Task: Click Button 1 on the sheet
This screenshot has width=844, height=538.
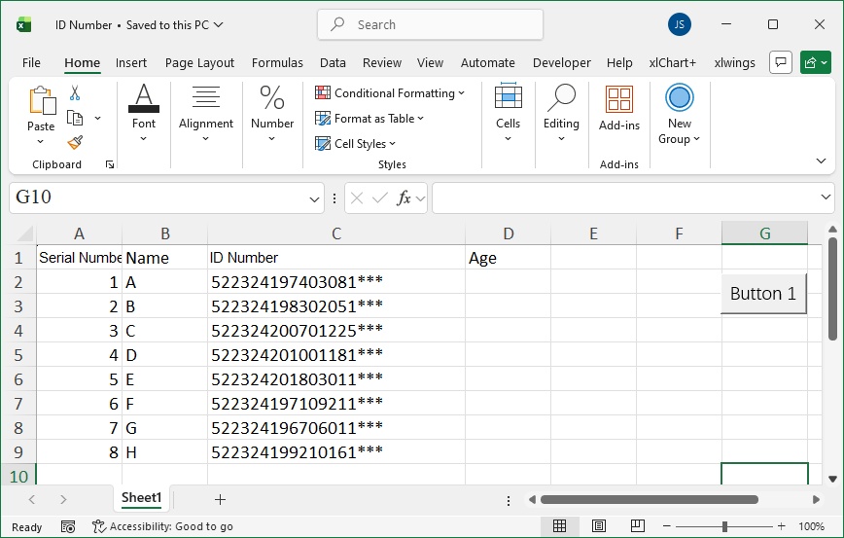Action: point(763,294)
